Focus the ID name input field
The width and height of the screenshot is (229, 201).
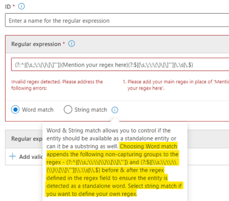(117, 20)
